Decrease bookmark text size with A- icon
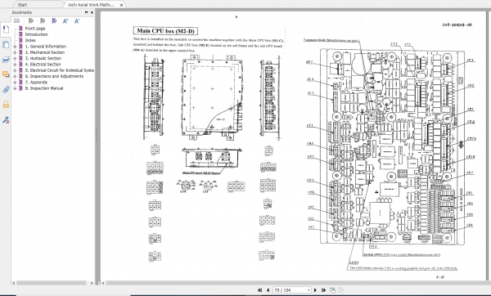491x296 pixels. click(77, 21)
